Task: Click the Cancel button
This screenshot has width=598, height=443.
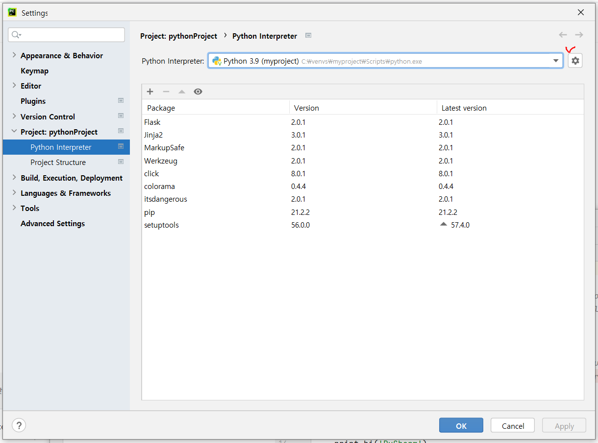Action: coord(513,425)
